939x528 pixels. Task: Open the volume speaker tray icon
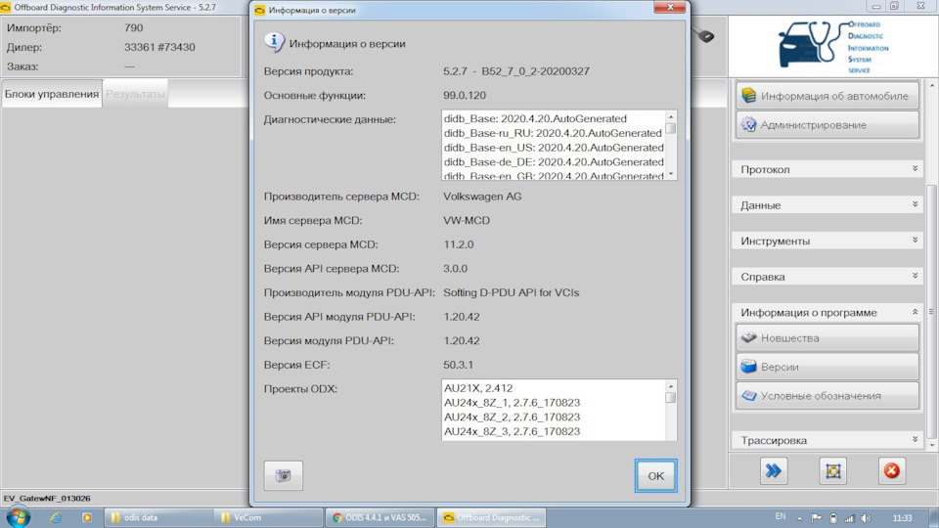(x=866, y=518)
